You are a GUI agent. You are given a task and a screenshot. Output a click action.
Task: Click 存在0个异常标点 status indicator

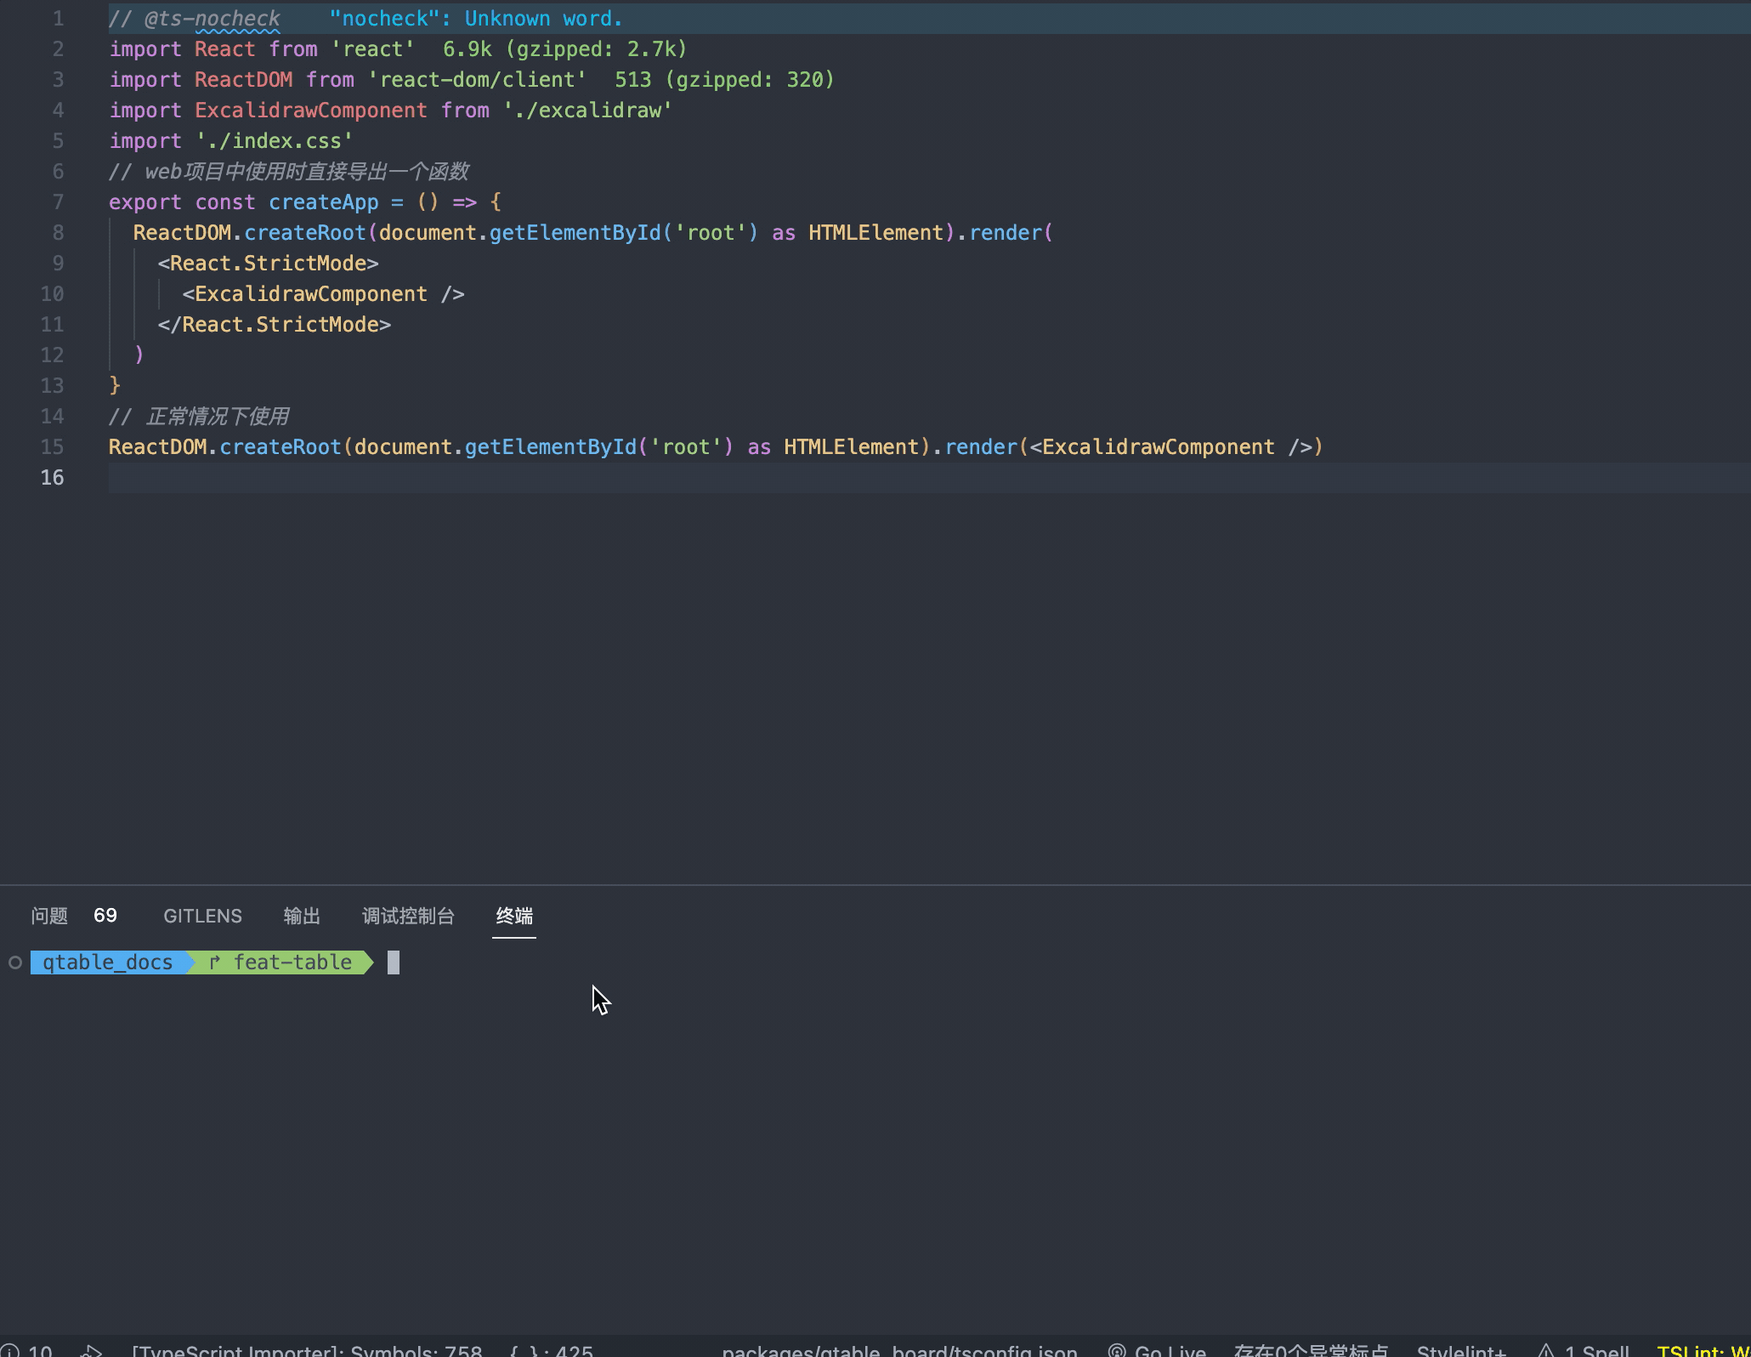1310,1350
